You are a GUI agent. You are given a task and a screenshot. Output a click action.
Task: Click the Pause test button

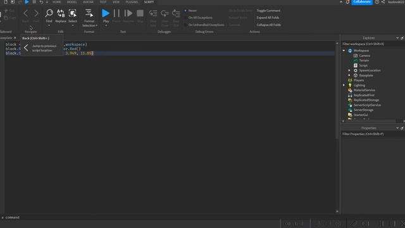tap(116, 13)
